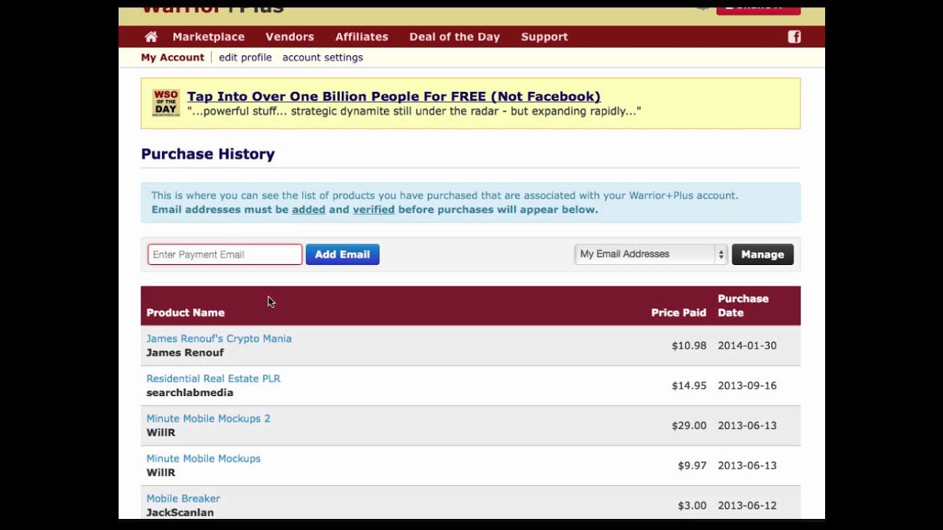Click the WSO of the Day badge

166,103
